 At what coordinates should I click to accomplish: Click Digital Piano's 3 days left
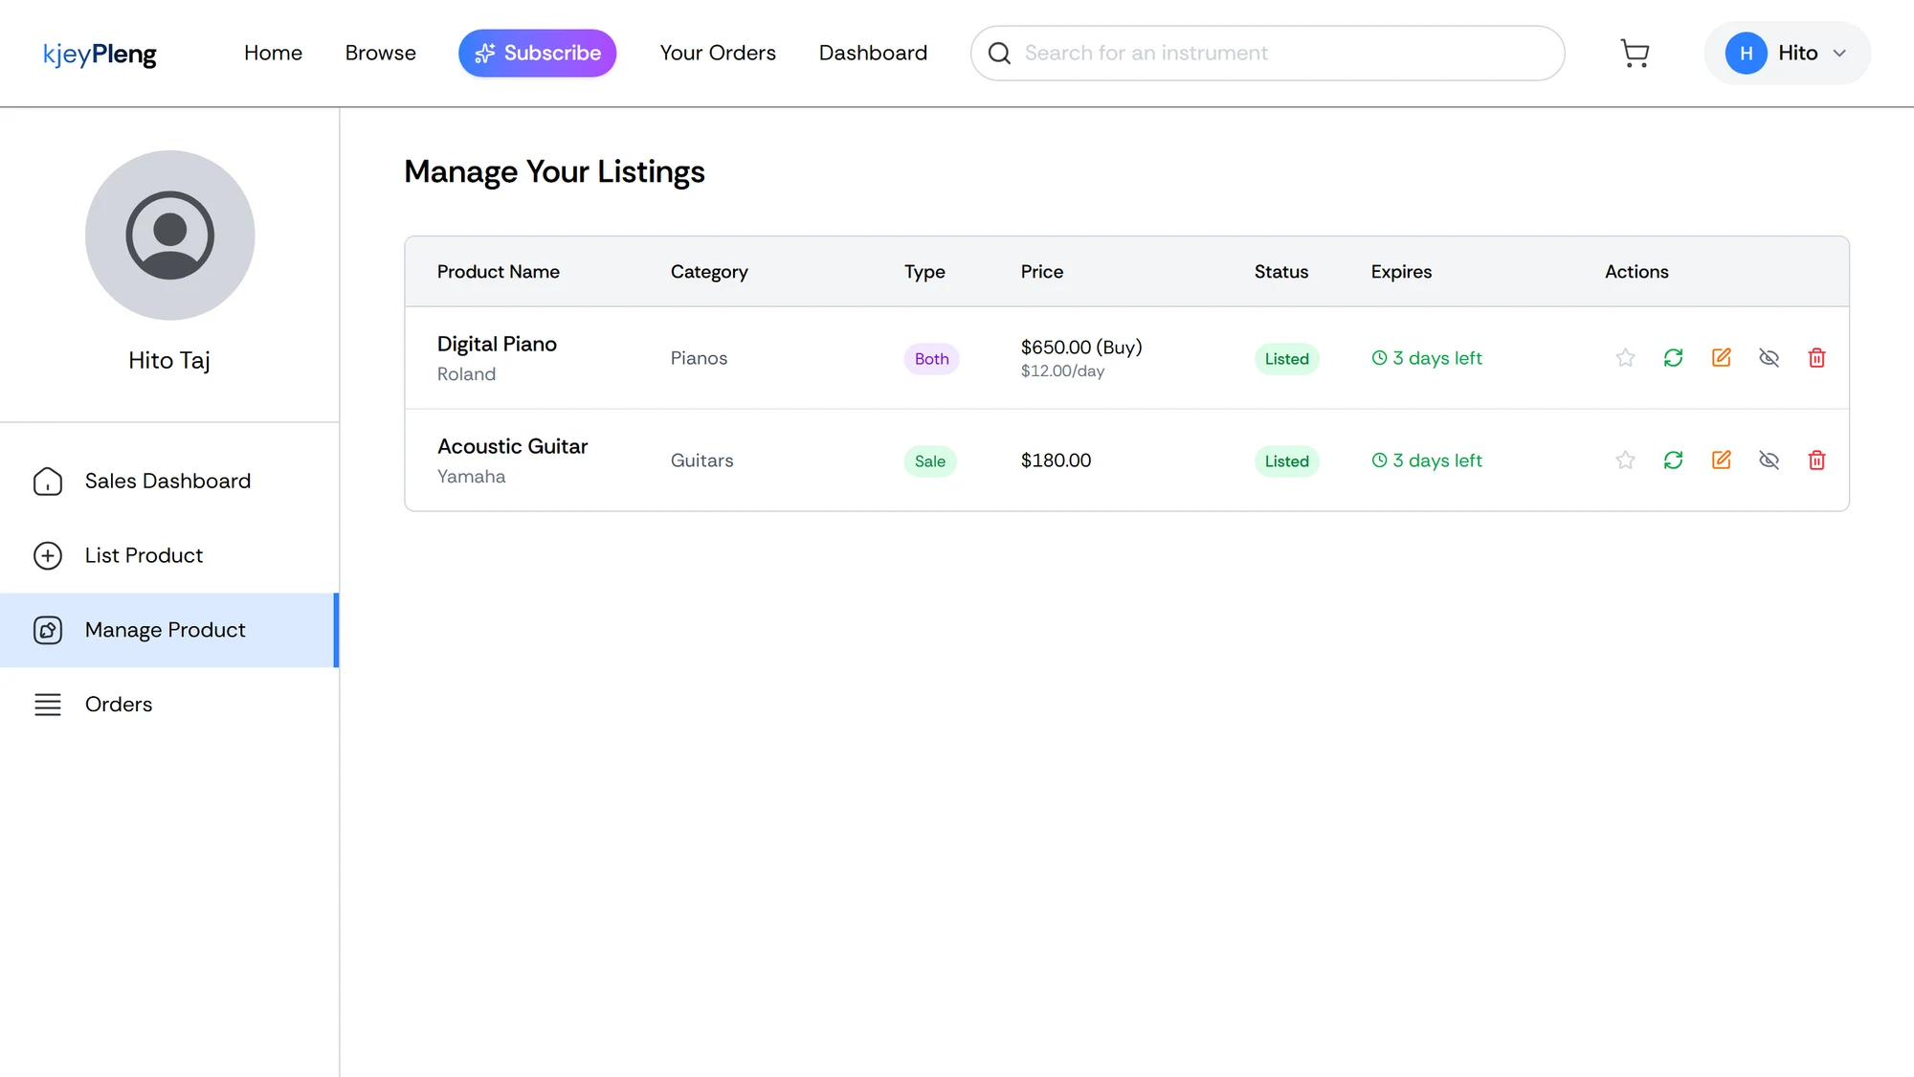(1426, 358)
